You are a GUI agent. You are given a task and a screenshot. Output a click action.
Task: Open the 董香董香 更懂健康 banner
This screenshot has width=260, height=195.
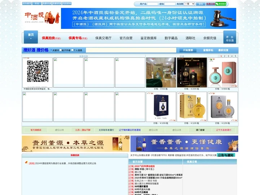pos(185,144)
